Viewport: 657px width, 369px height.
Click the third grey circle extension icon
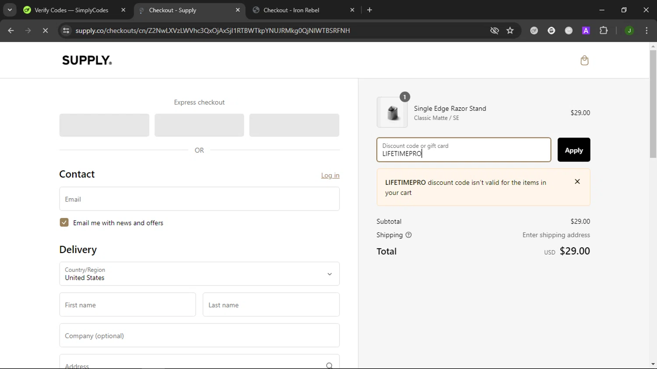pyautogui.click(x=569, y=31)
